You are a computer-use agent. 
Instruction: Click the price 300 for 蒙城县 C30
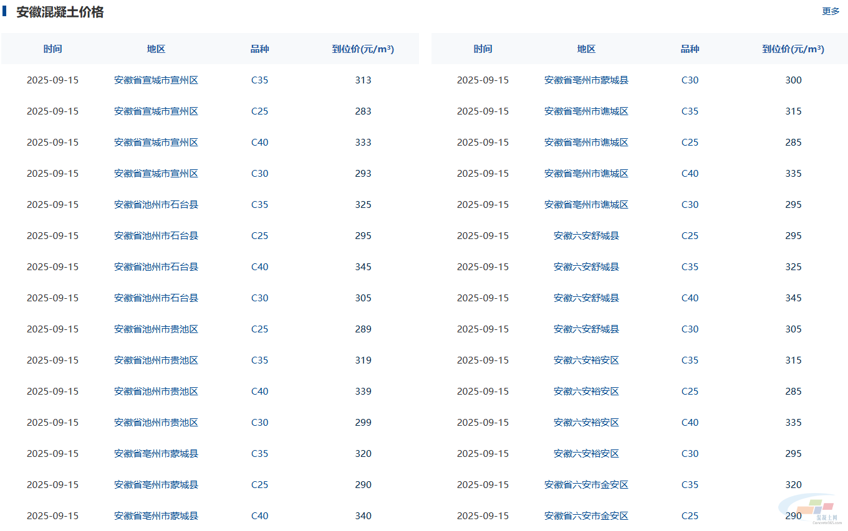pyautogui.click(x=793, y=80)
